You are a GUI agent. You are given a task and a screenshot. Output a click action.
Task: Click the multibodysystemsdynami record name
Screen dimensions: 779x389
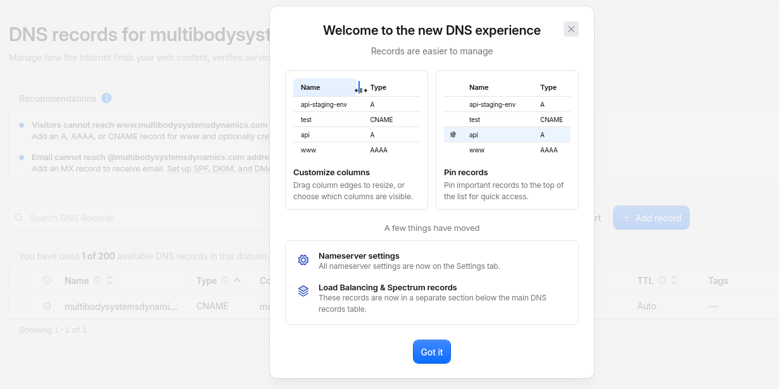tap(121, 306)
